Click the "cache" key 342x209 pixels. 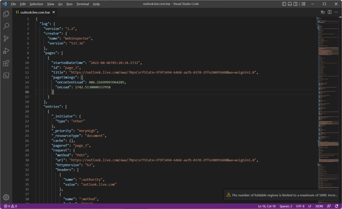[x=58, y=141]
